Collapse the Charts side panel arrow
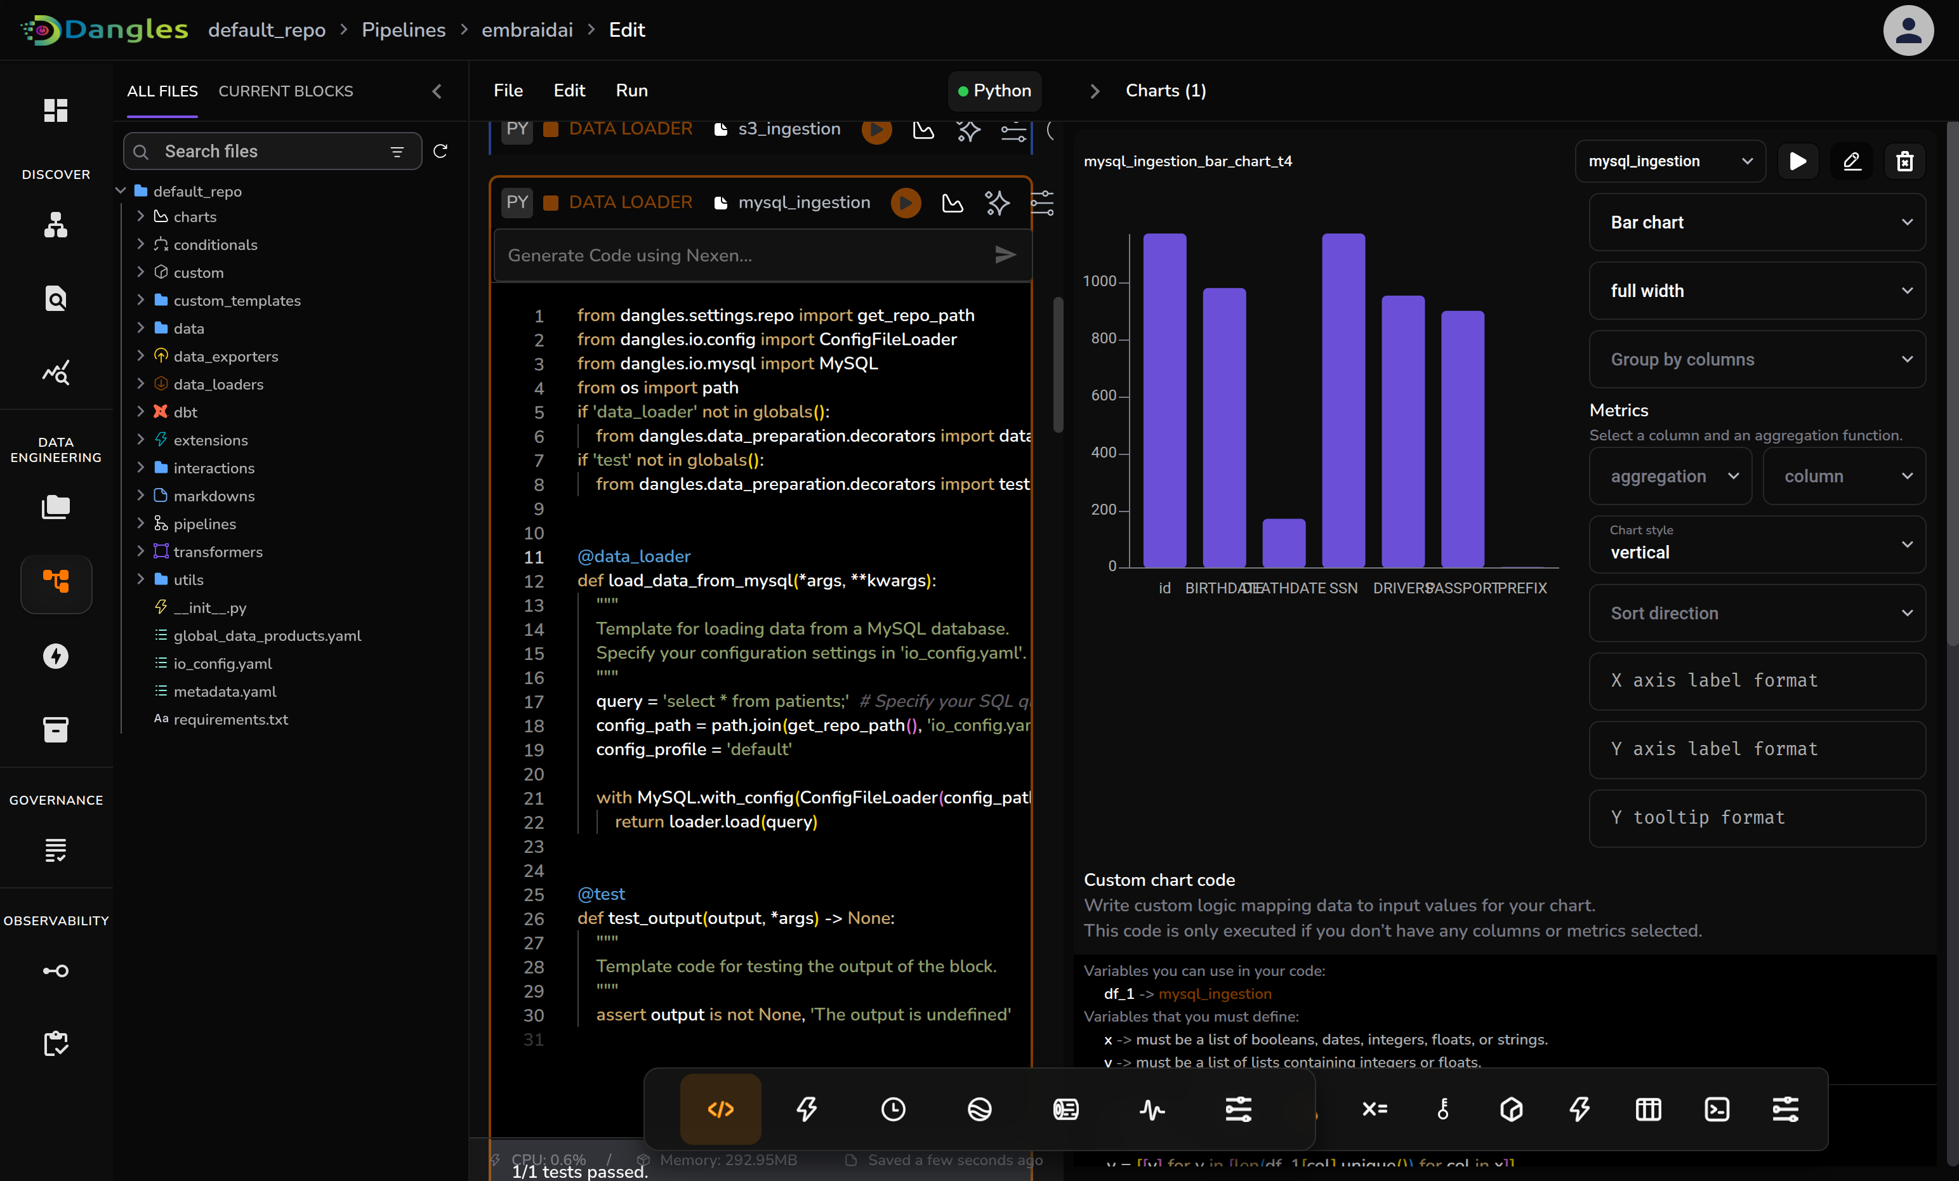The height and width of the screenshot is (1181, 1959). [x=1094, y=91]
